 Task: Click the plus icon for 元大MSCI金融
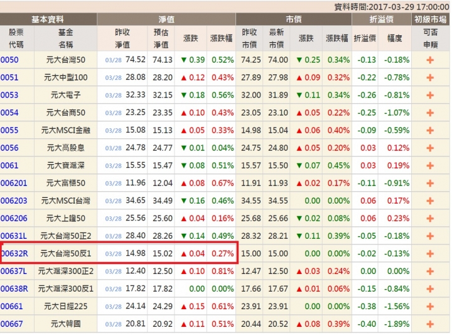point(430,131)
